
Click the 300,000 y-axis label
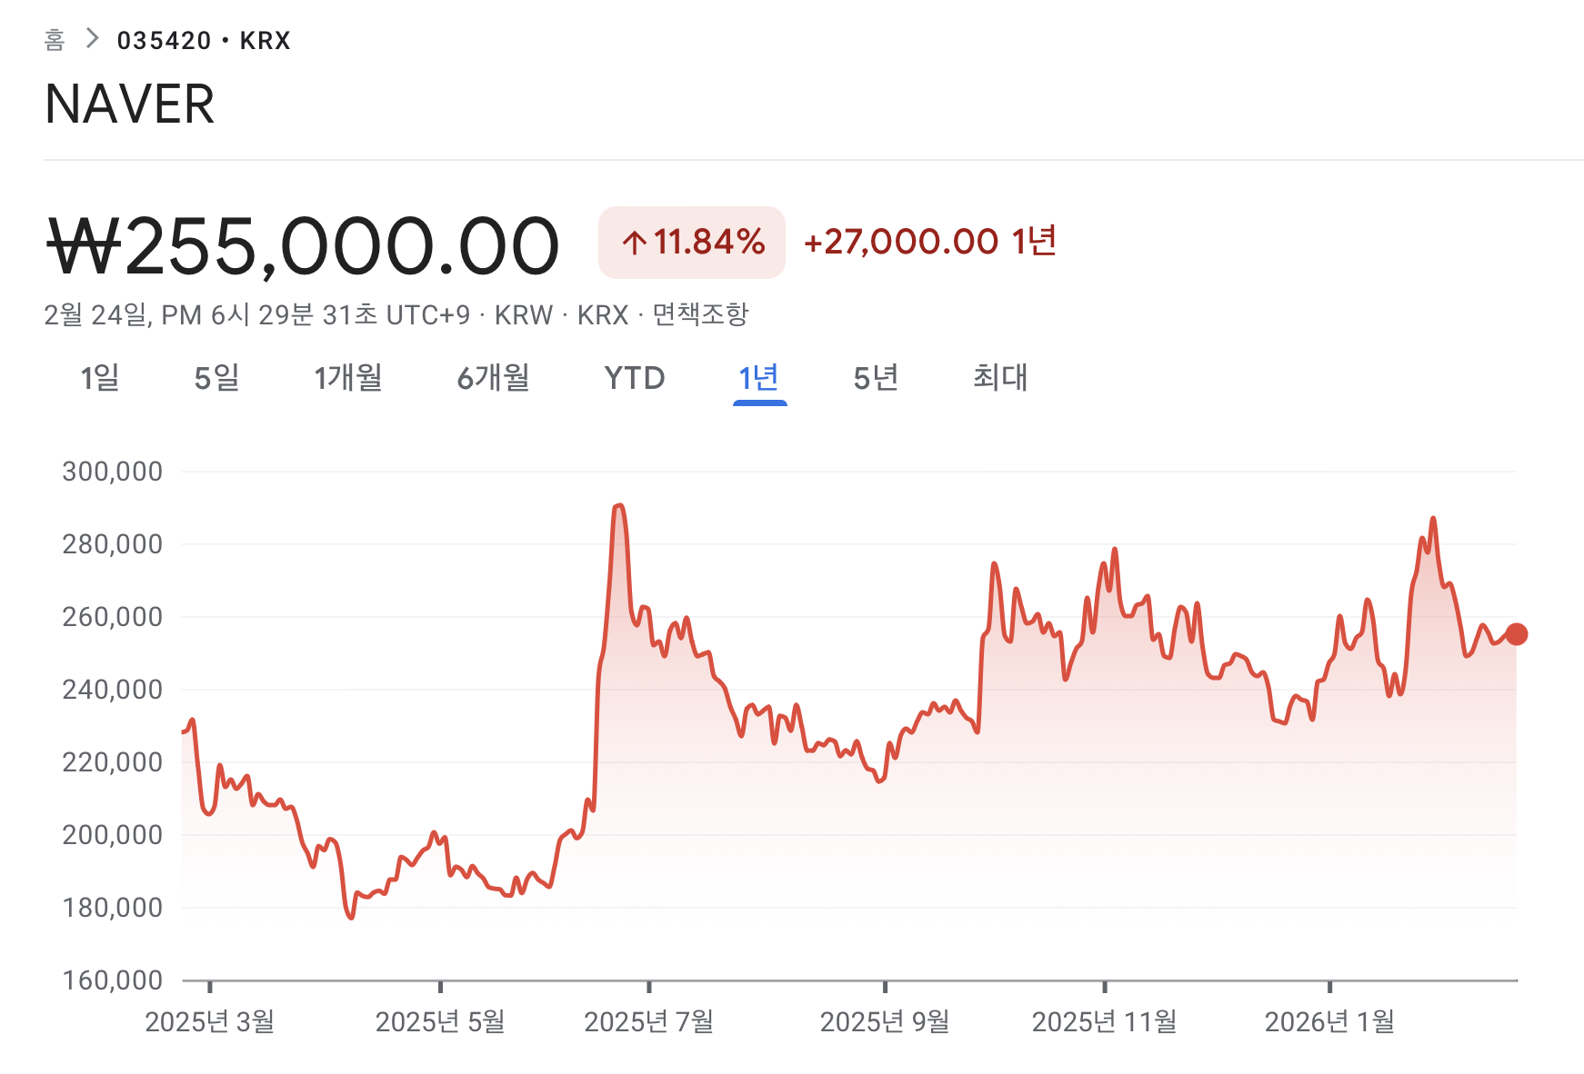(x=112, y=472)
